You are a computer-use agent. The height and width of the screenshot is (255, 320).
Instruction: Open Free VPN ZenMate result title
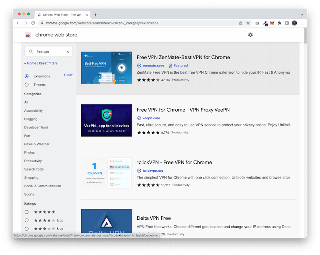pyautogui.click(x=183, y=57)
